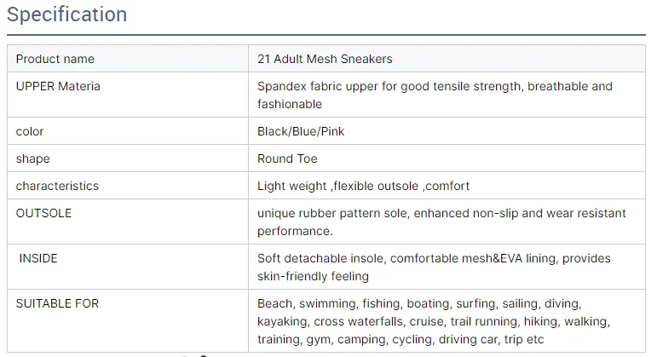Click the "SUITABLE FOR" row label
Viewport: 651px width, 357px height.
[x=58, y=303]
